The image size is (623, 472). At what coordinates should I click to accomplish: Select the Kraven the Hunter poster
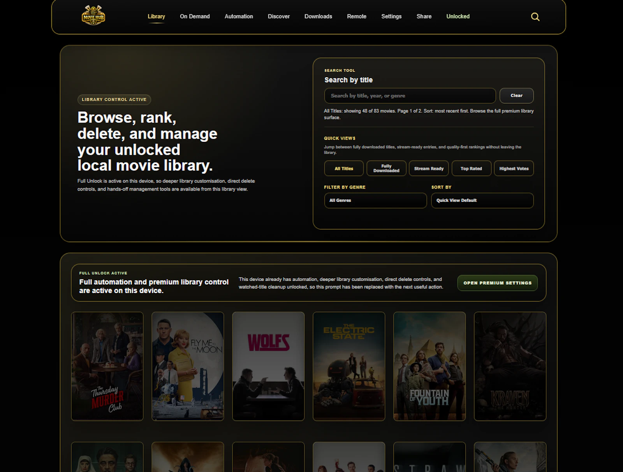510,366
